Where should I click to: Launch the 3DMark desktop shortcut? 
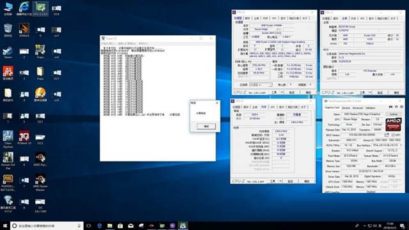[24, 30]
